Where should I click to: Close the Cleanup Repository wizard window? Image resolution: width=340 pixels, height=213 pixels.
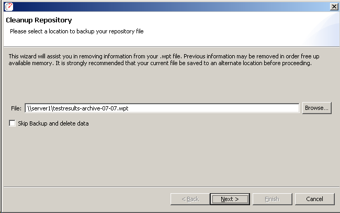pos(334,7)
